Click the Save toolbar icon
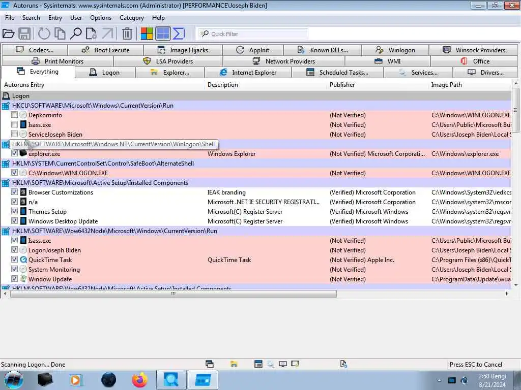The width and height of the screenshot is (521, 390). (x=24, y=34)
